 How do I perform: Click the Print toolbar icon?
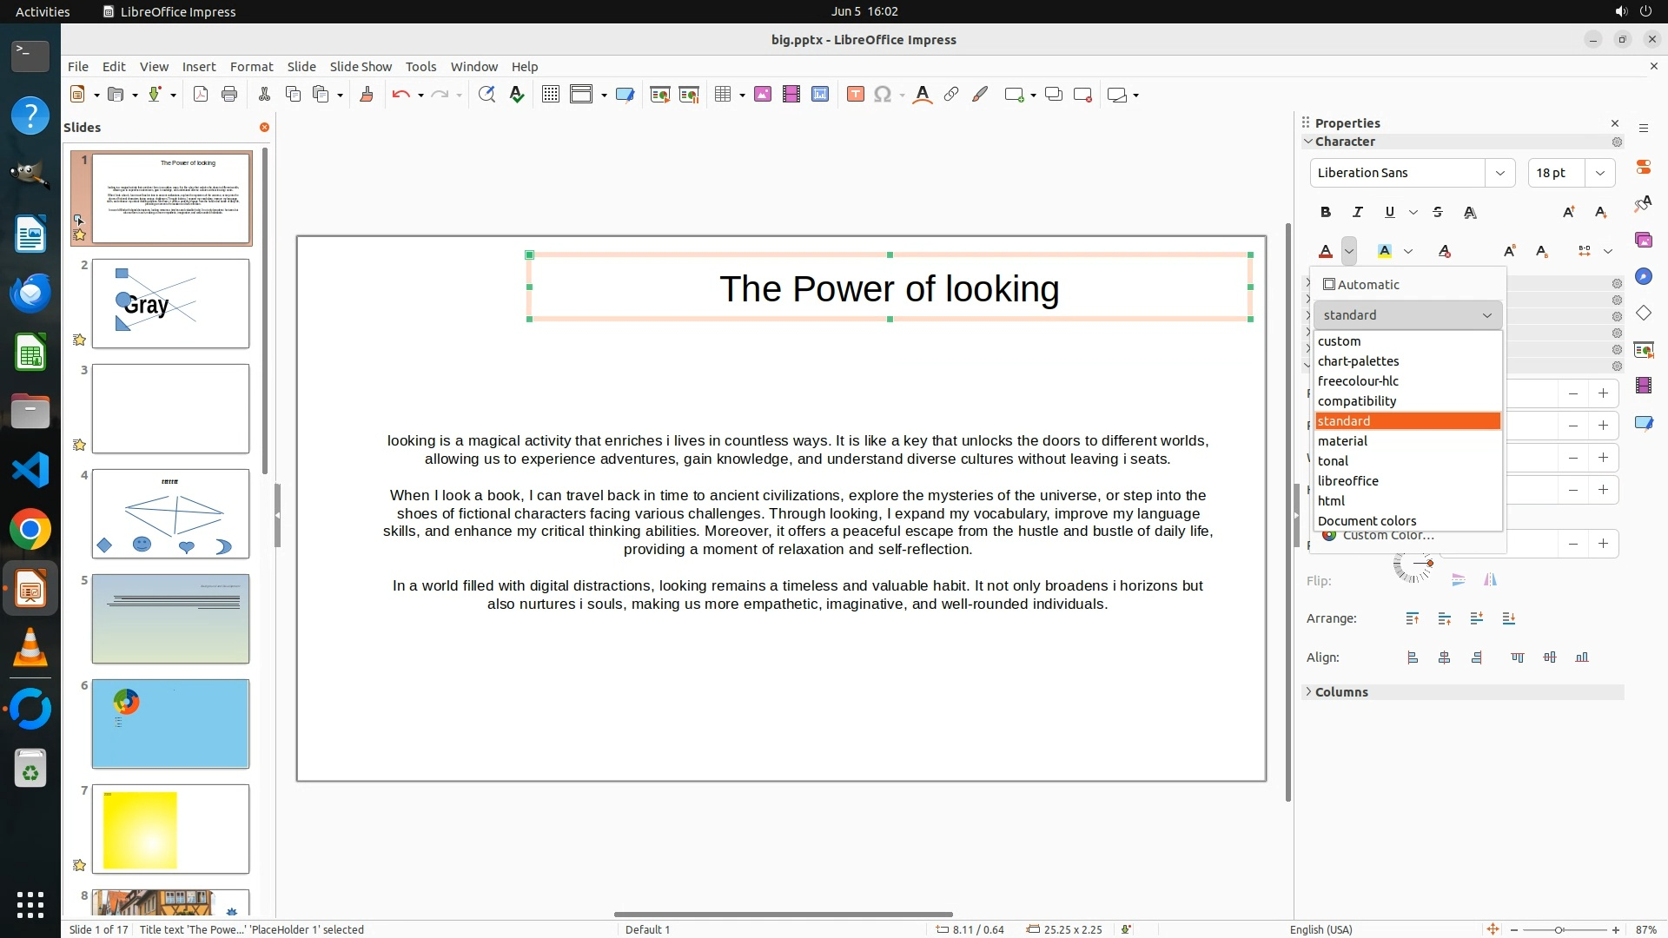point(229,95)
